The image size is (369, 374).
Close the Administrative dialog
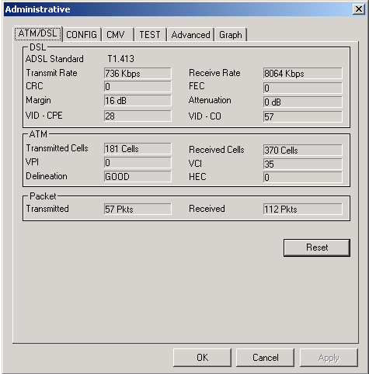click(x=359, y=9)
